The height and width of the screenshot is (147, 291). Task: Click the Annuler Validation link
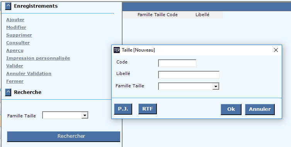point(29,73)
